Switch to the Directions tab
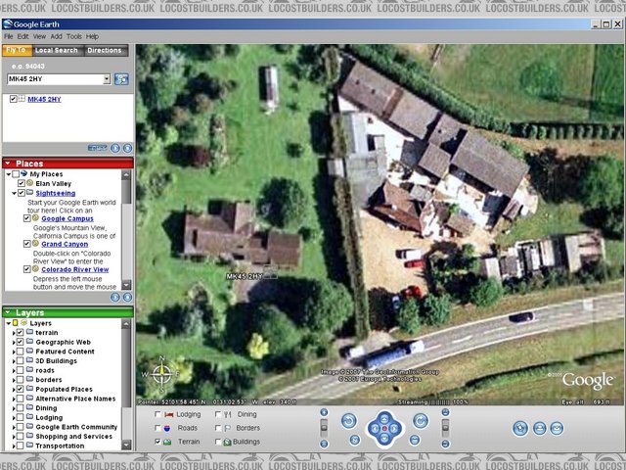The height and width of the screenshot is (470, 626). pos(105,50)
